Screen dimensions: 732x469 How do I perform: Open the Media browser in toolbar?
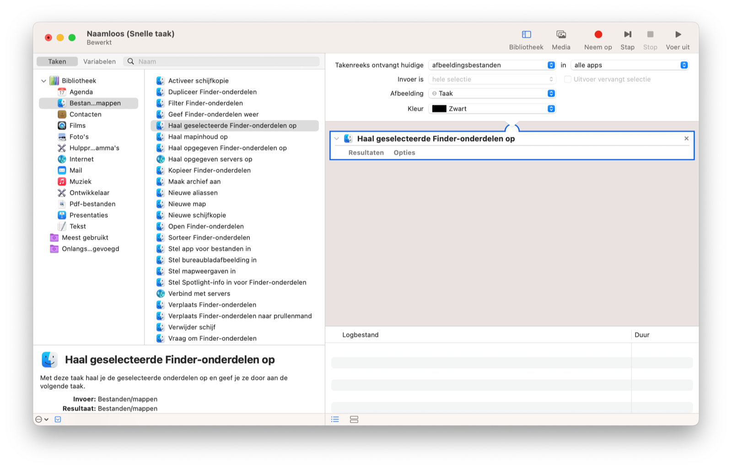[561, 40]
